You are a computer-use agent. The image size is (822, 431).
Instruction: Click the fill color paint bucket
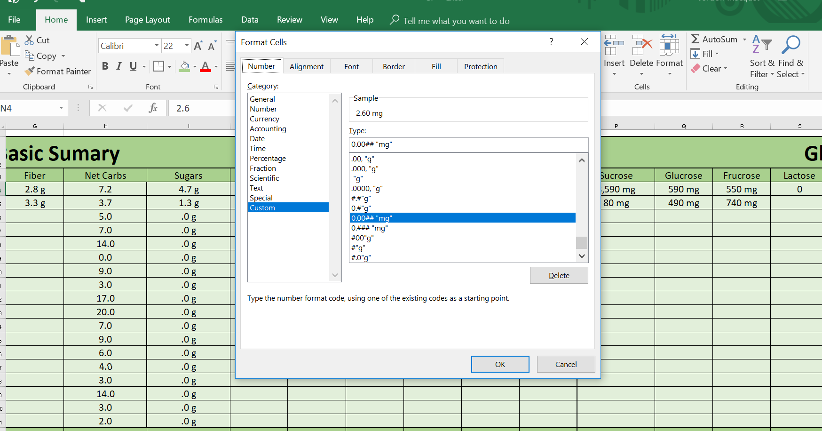click(x=184, y=66)
